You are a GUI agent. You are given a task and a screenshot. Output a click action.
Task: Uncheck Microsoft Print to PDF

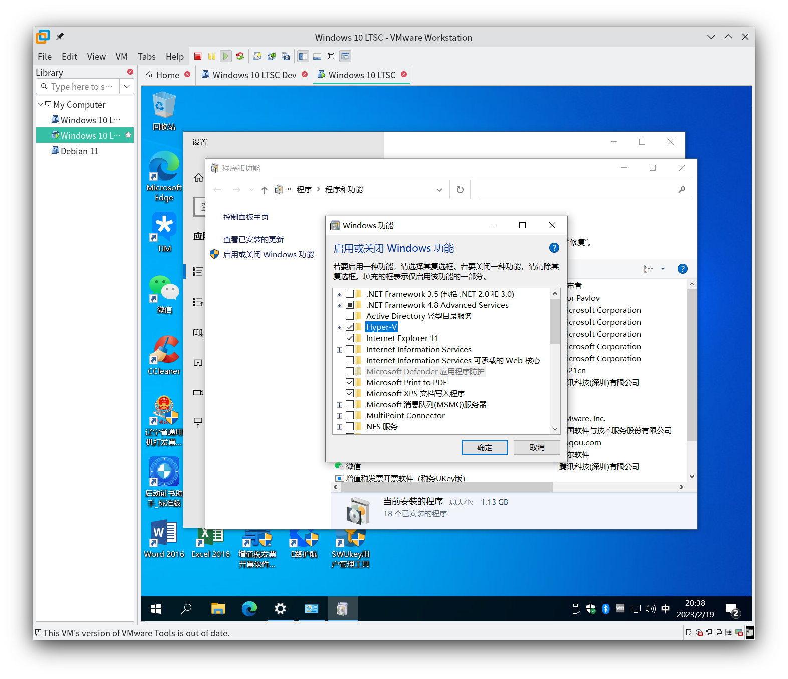pyautogui.click(x=350, y=383)
